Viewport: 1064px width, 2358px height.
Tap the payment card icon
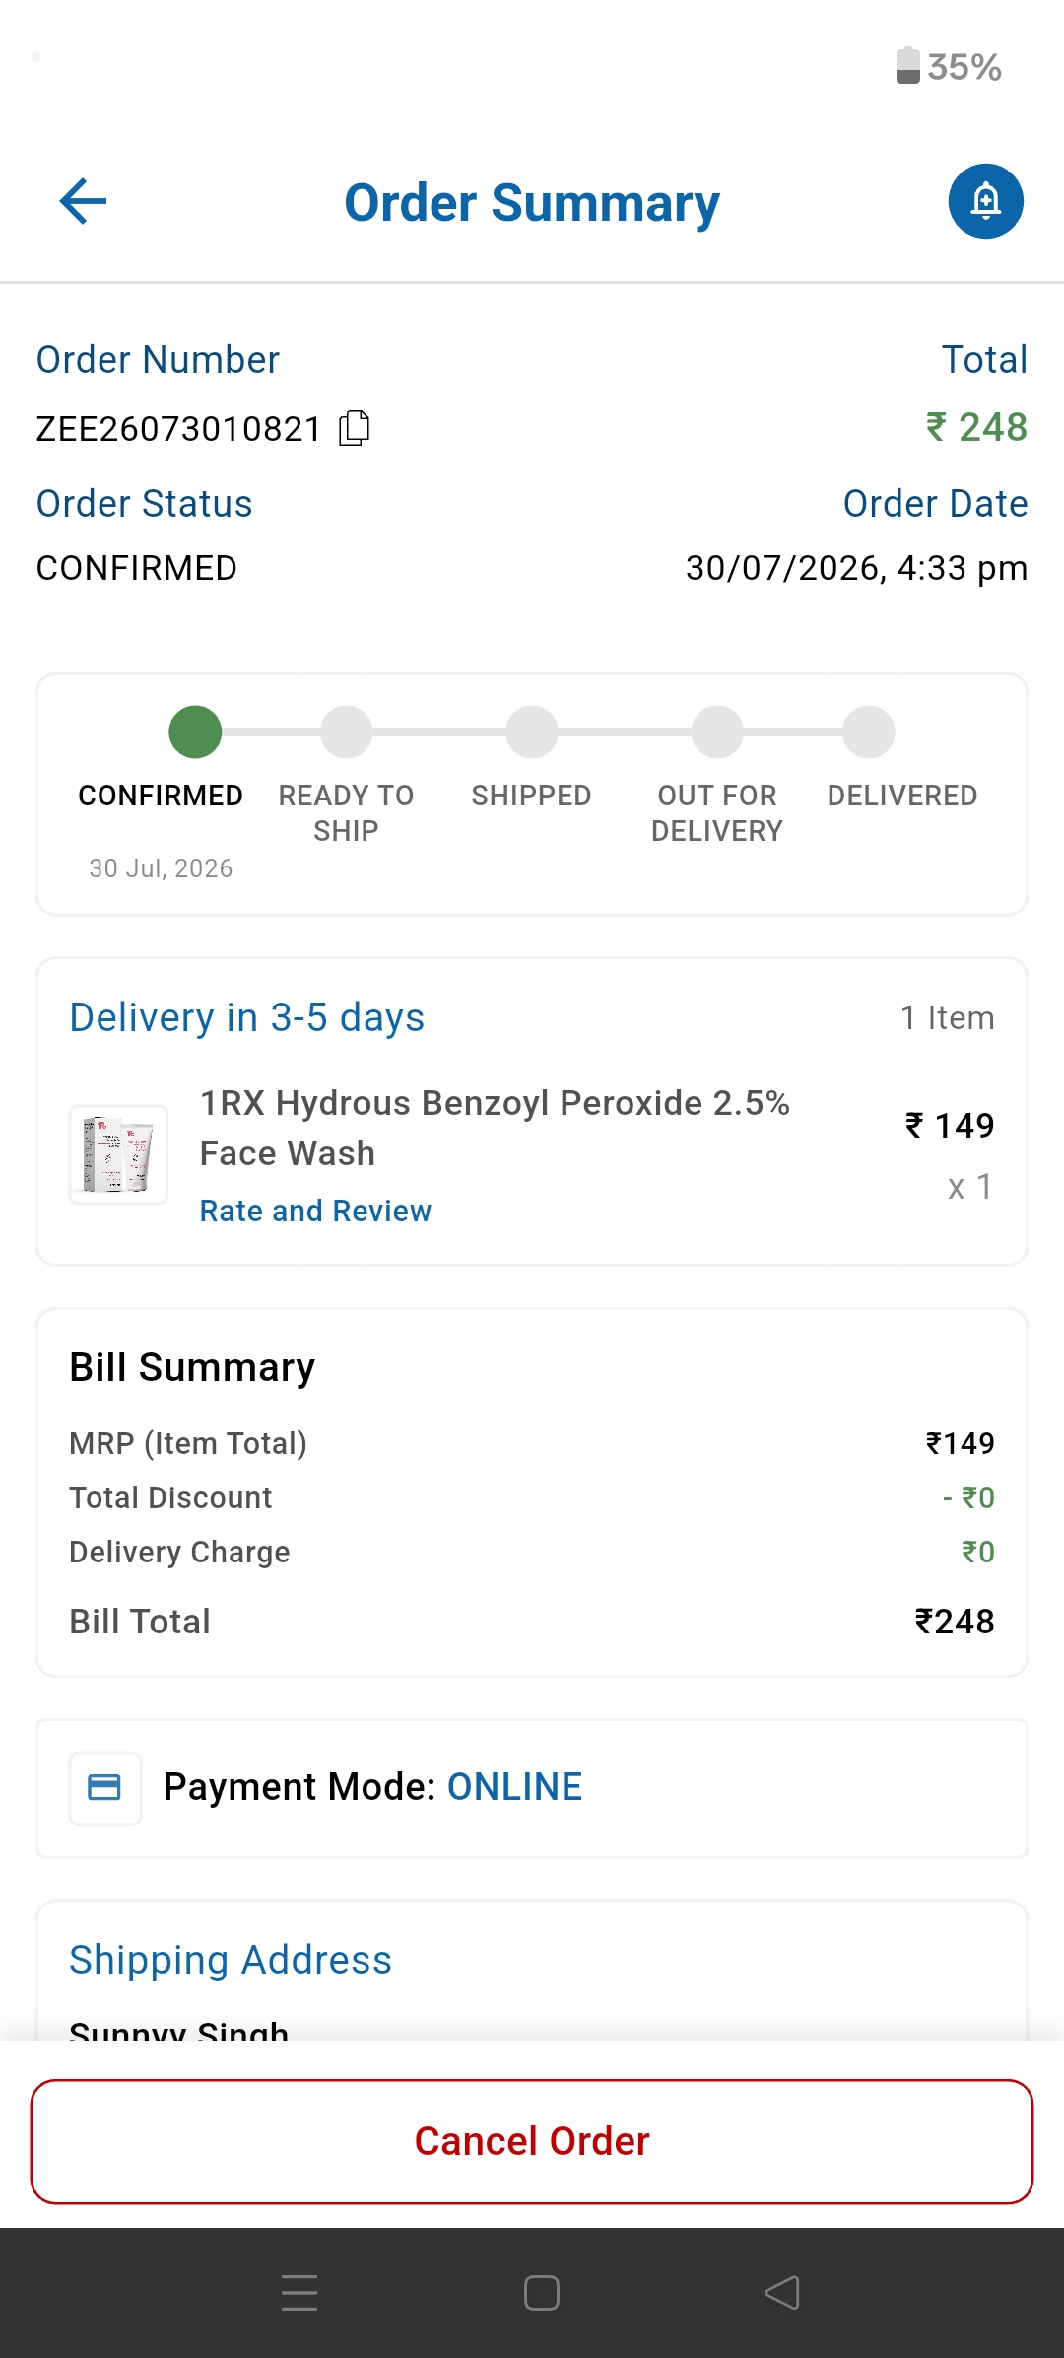[x=104, y=1787]
